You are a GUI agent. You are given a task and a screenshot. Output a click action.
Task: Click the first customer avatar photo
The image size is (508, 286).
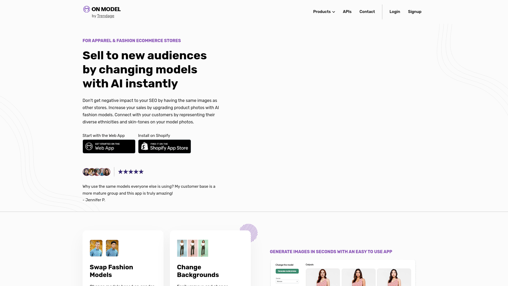click(86, 172)
